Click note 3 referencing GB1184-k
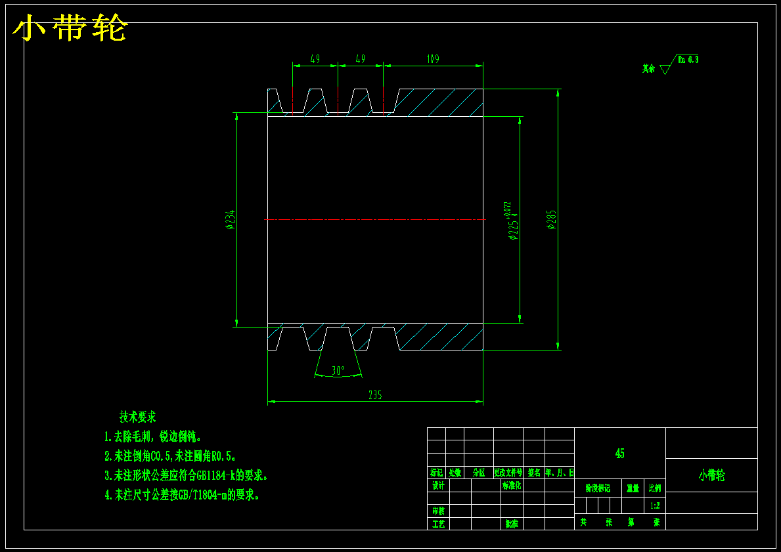781x552 pixels. (187, 476)
